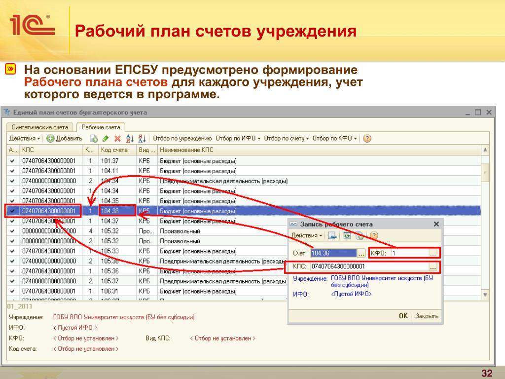The image size is (505, 379).
Task: Select the Рабочие счета tab
Action: click(101, 127)
